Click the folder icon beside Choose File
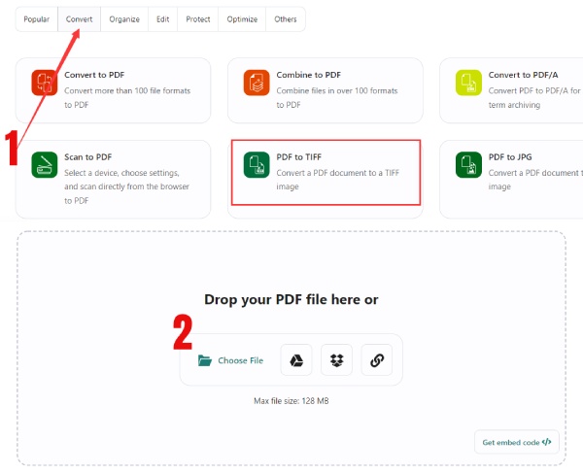Viewport: 583px width, 474px height. tap(205, 360)
